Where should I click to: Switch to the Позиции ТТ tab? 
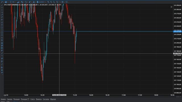pos(25,99)
